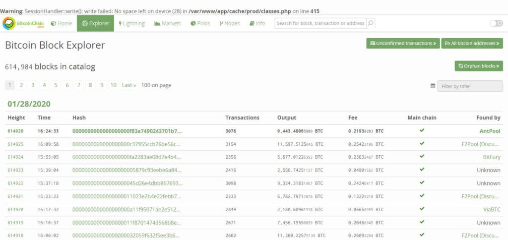Click the BitcoinChain logo
This screenshot has height=240, width=508.
[x=23, y=24]
